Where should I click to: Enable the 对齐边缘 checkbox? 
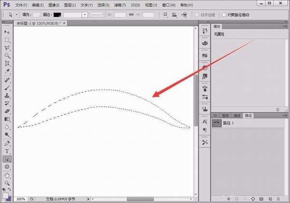(196, 15)
